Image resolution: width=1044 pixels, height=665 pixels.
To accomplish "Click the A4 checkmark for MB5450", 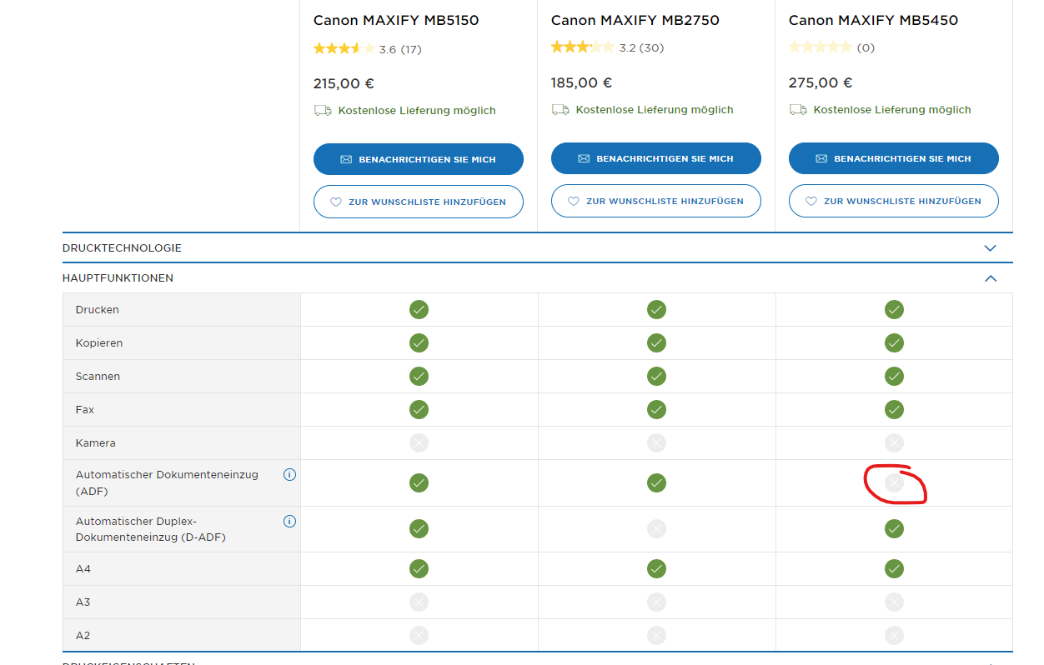I will pyautogui.click(x=894, y=569).
